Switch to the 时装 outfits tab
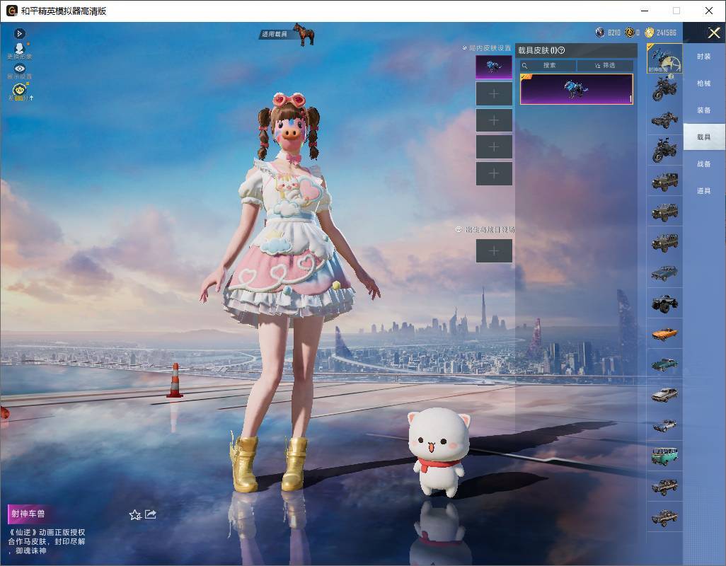726x566 pixels. 704,57
